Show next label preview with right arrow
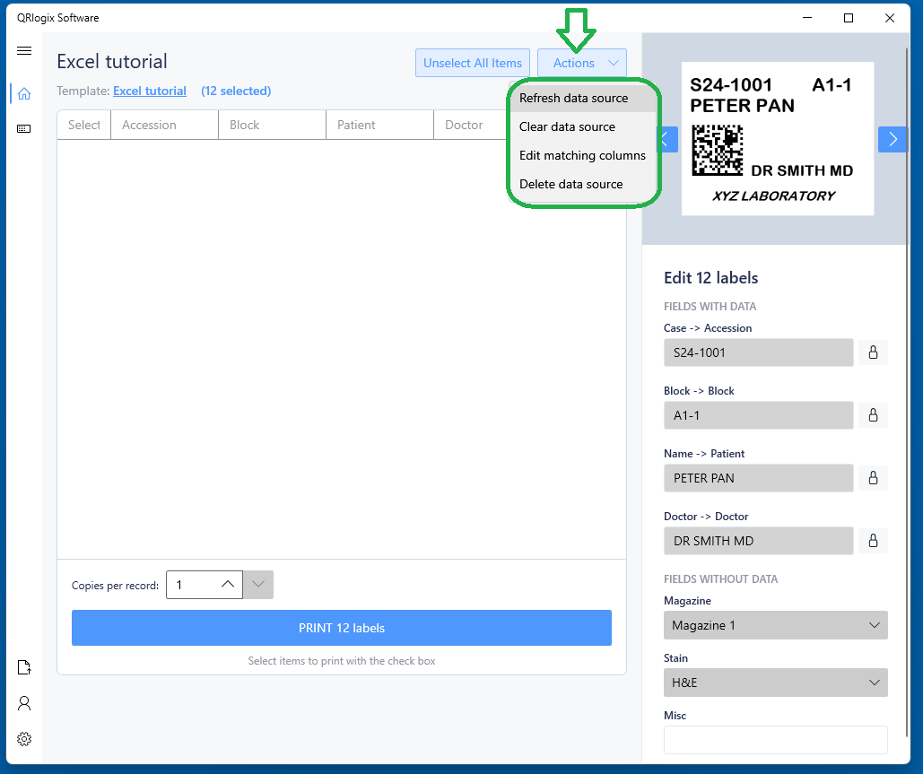This screenshot has height=774, width=923. [893, 139]
